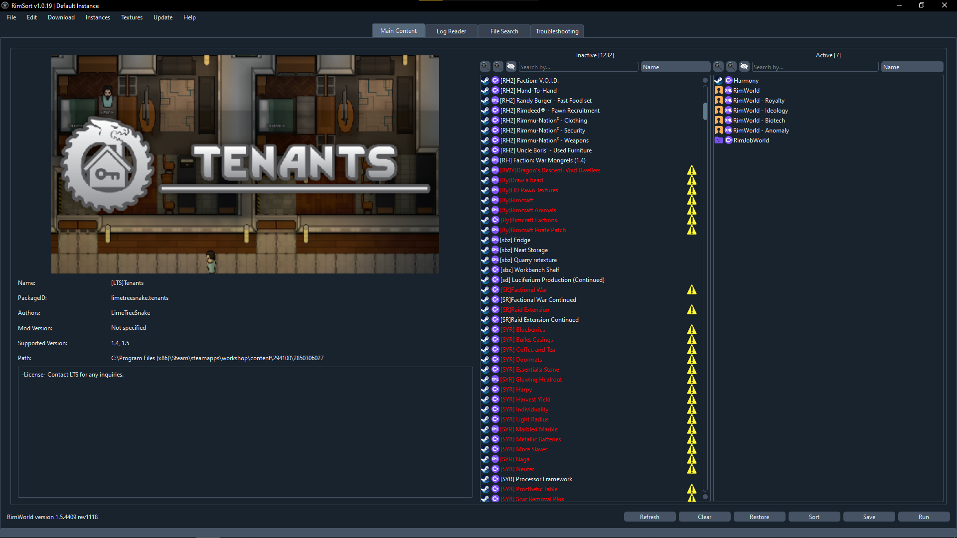Click the warning icon on [Ry]Draw a bead
Image resolution: width=957 pixels, height=538 pixels.
692,180
